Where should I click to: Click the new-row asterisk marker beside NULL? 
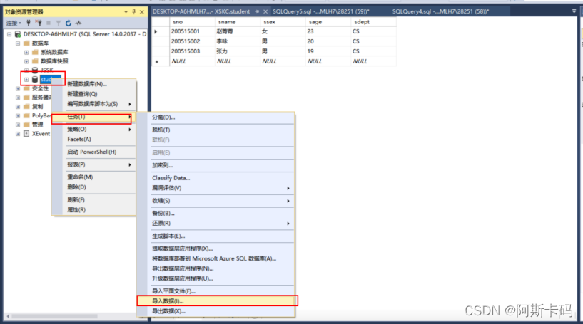[157, 61]
